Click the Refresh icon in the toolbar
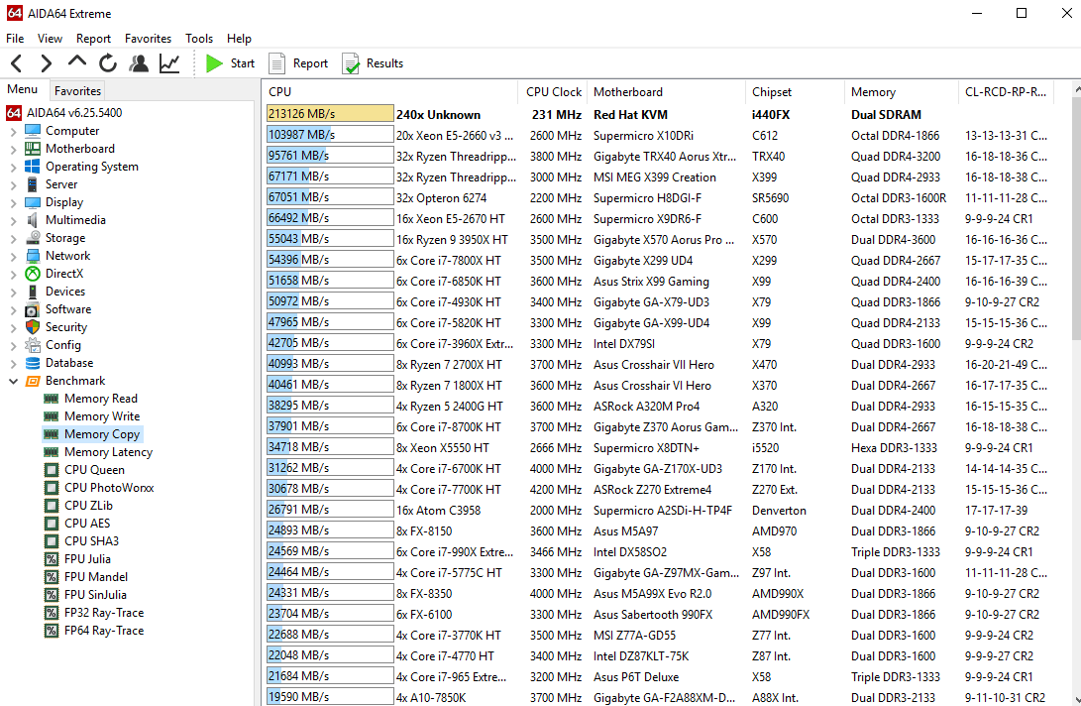 (x=108, y=63)
